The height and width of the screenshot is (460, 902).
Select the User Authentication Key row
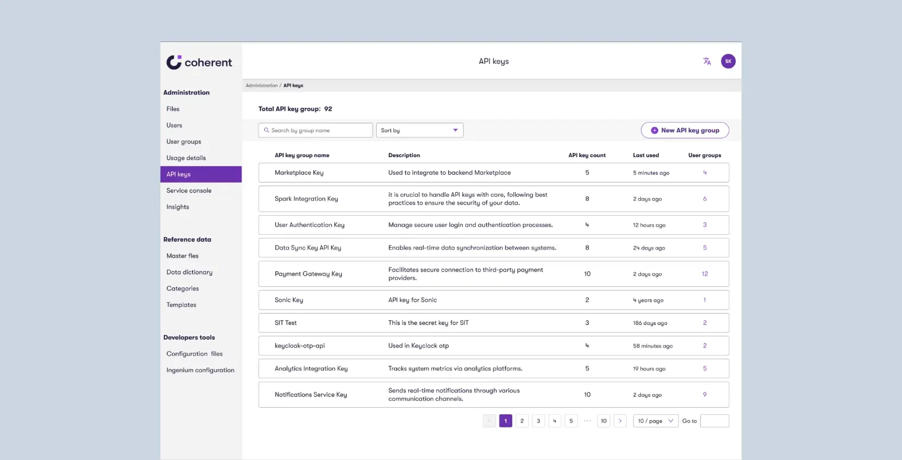tap(494, 225)
